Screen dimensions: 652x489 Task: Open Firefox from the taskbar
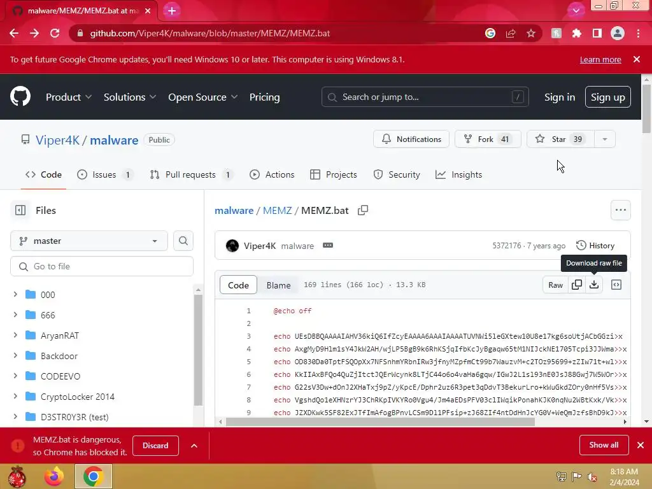pyautogui.click(x=54, y=476)
